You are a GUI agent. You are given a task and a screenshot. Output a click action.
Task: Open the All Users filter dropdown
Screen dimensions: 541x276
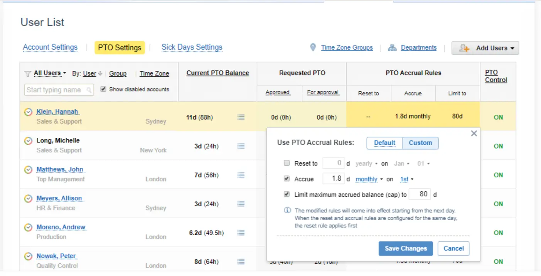pos(49,73)
